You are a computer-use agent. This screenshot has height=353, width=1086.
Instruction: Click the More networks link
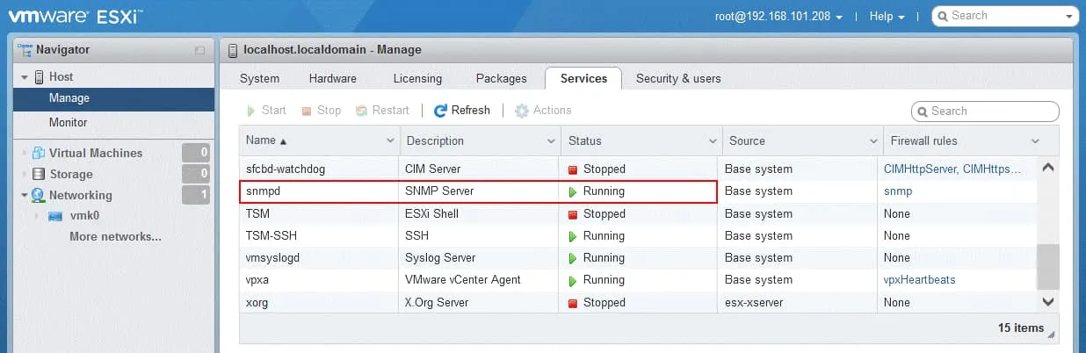click(115, 236)
